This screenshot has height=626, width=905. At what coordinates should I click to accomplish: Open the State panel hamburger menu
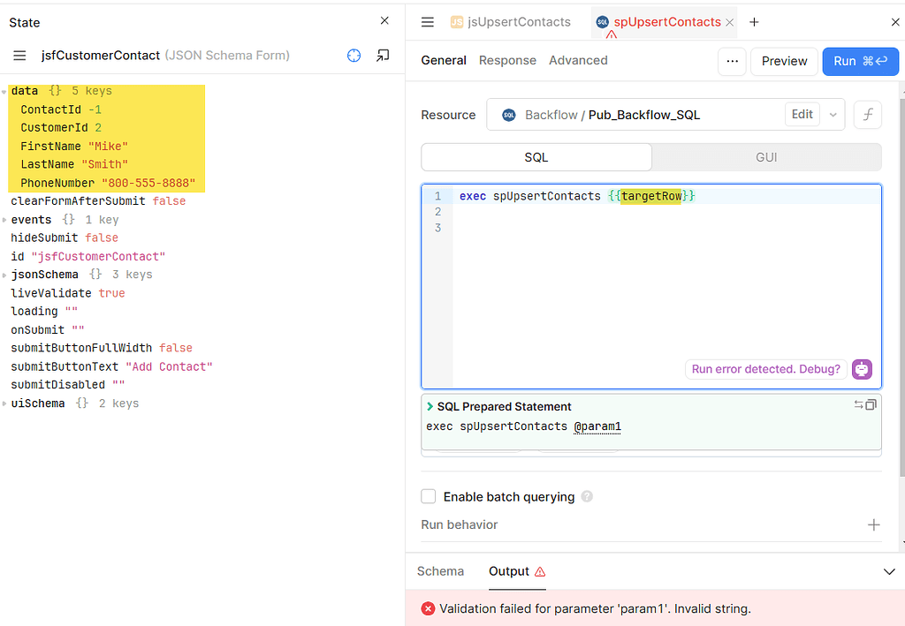18,55
